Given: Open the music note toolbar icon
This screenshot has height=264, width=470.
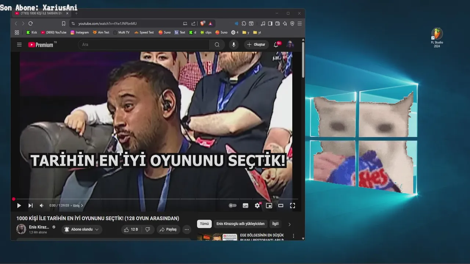Looking at the screenshot, I should pos(263,23).
